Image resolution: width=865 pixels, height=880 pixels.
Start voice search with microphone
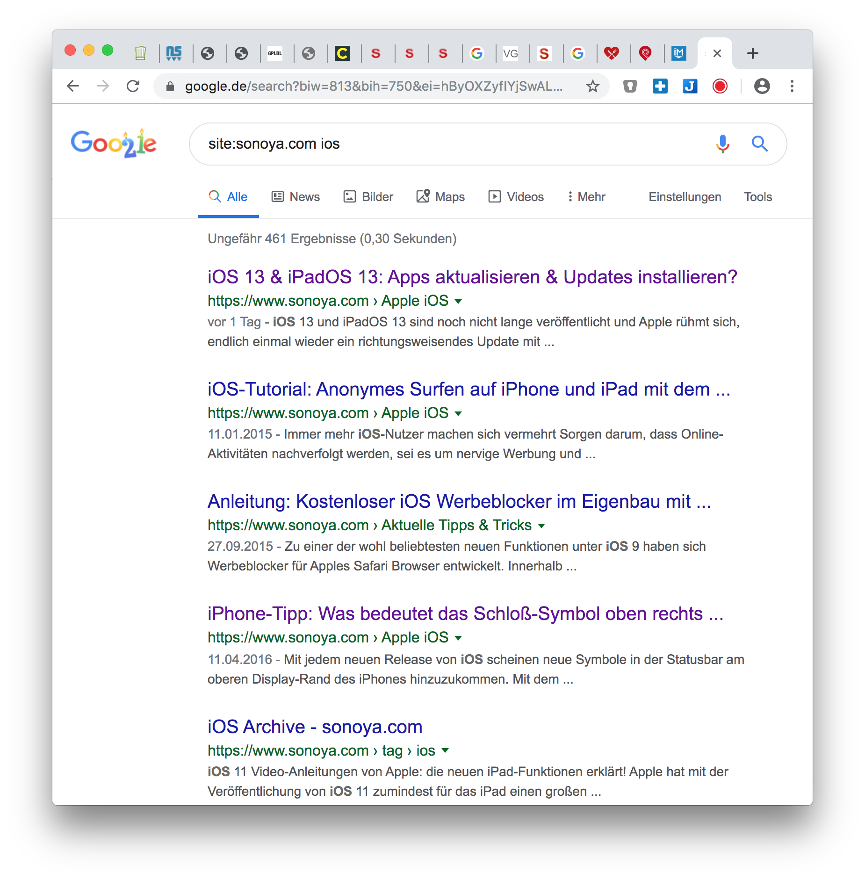(722, 144)
